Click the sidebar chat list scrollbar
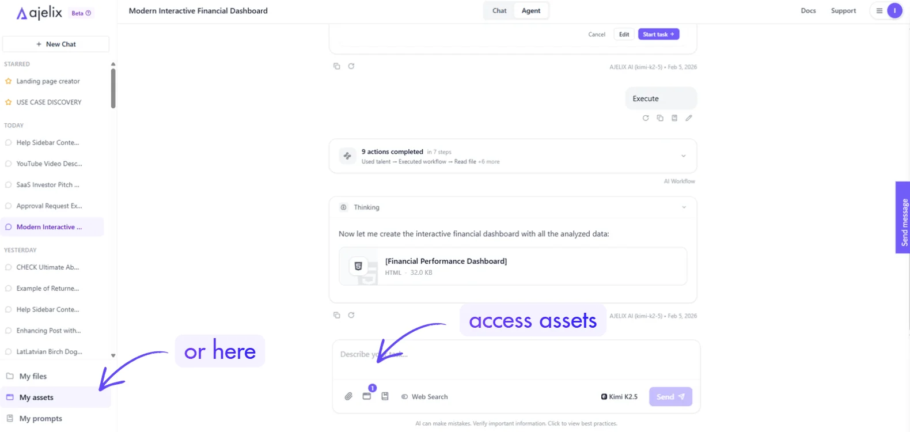Image resolution: width=910 pixels, height=432 pixels. pyautogui.click(x=113, y=88)
